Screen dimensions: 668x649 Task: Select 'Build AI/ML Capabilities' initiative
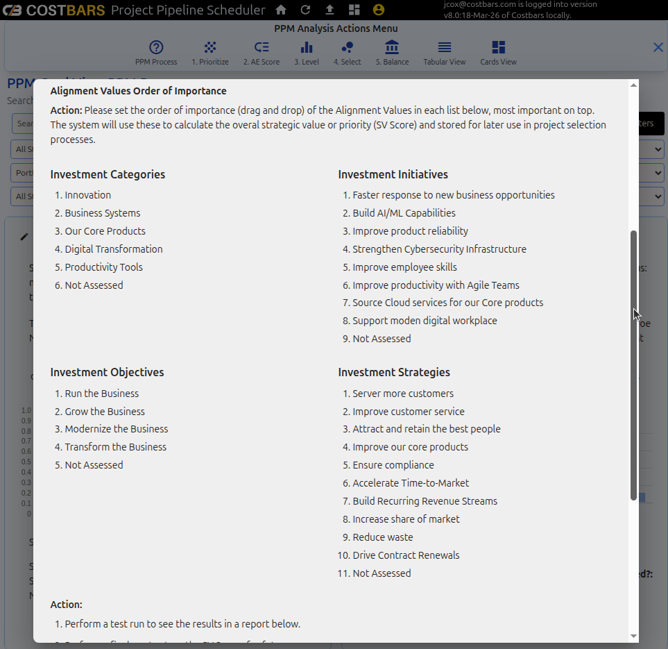click(404, 213)
